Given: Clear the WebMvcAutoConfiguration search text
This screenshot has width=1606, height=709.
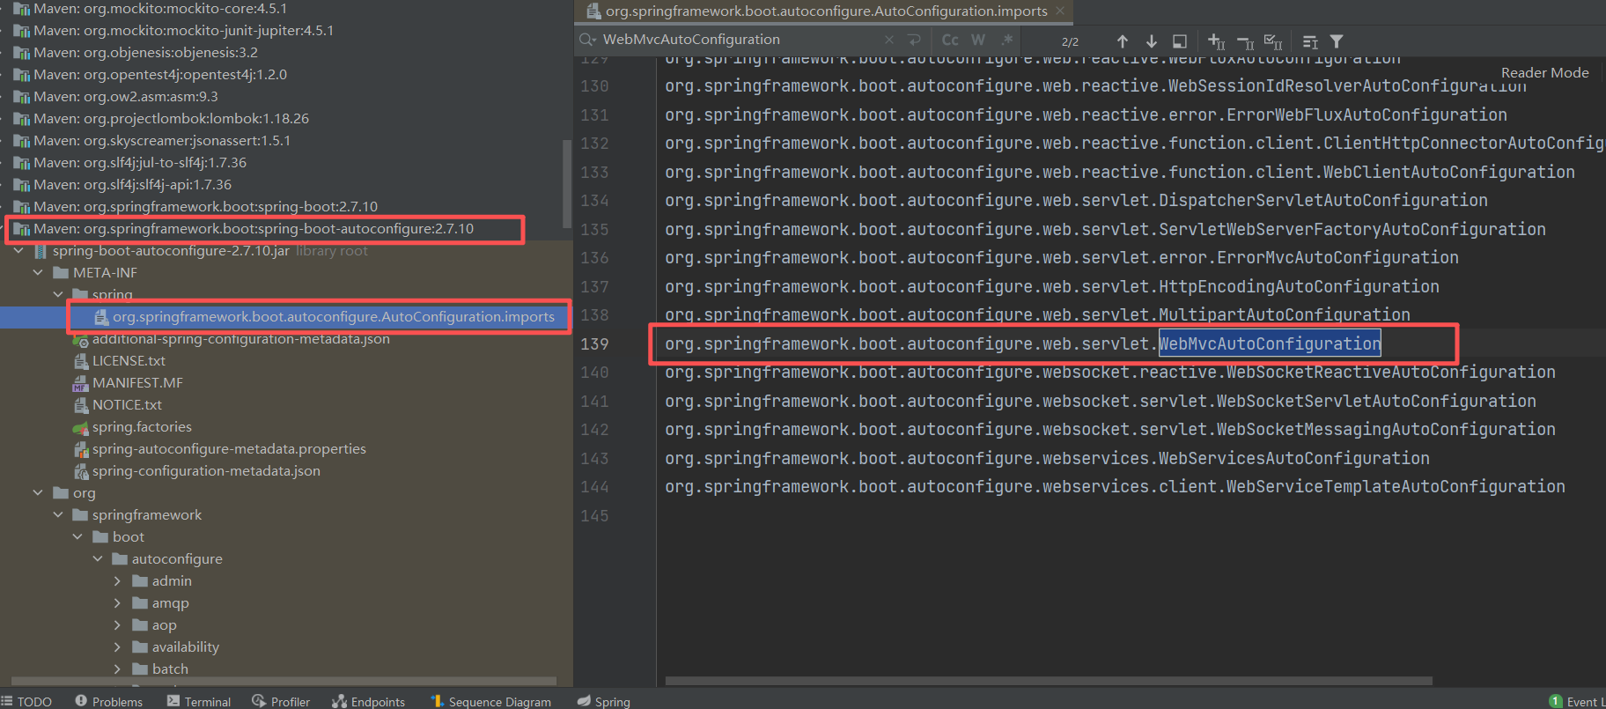Looking at the screenshot, I should (889, 40).
